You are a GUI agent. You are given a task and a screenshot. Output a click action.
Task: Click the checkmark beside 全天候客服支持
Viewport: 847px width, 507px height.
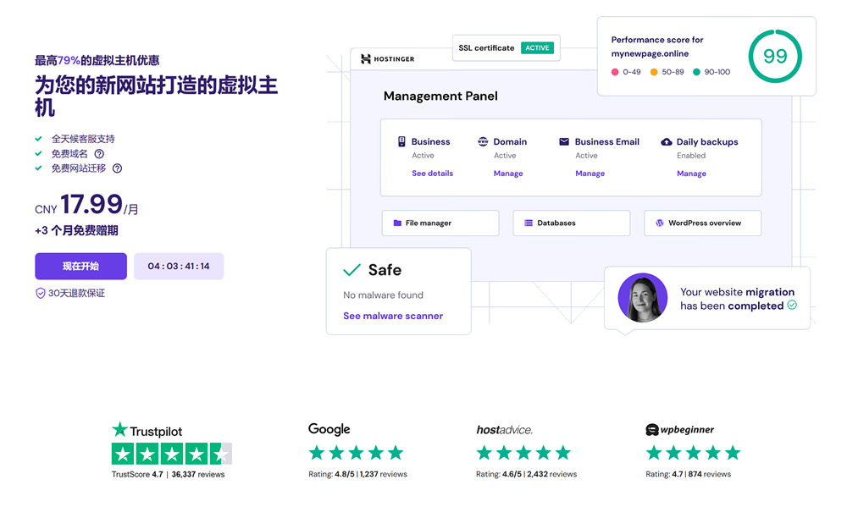tap(38, 139)
